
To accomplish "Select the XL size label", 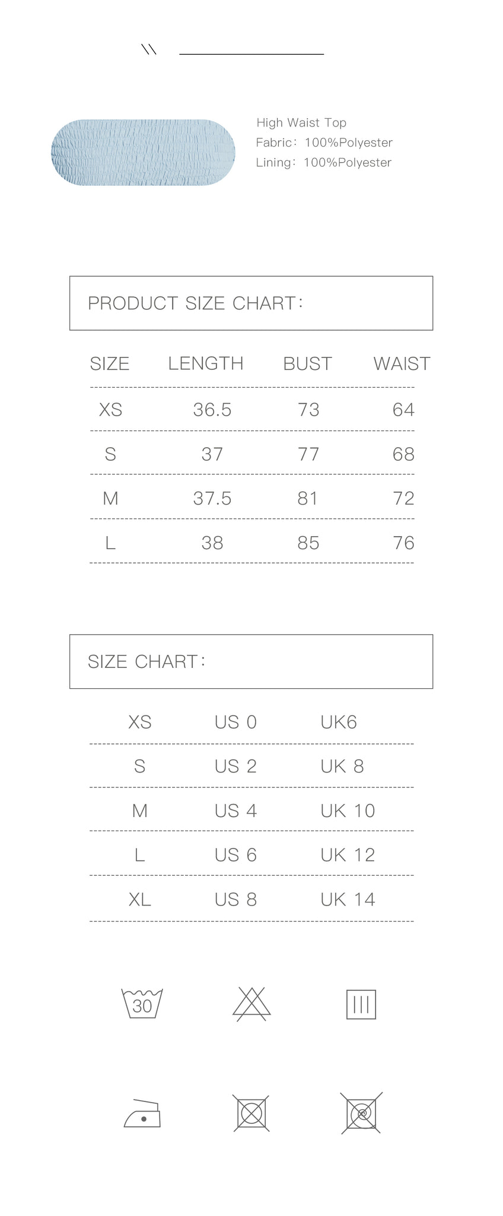I will 140,900.
